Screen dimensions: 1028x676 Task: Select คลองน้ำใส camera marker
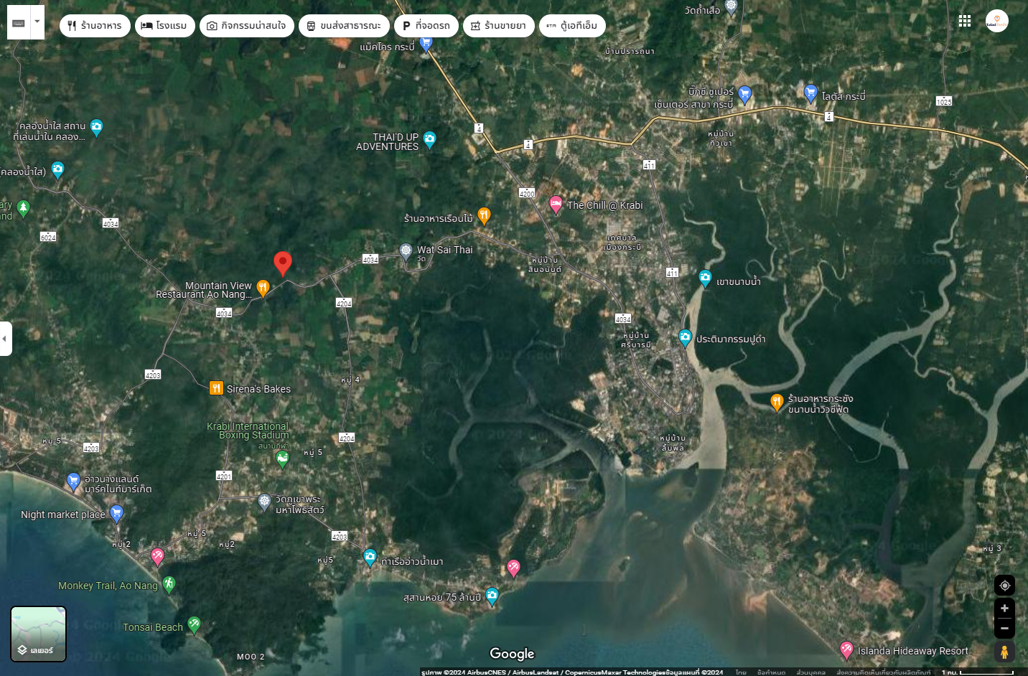coord(96,128)
